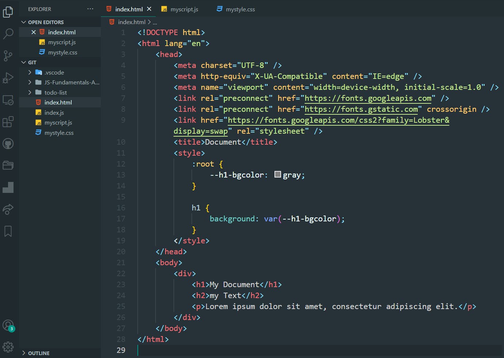504x358 pixels.
Task: Open the Project Manager folder icon
Action: click(x=8, y=165)
